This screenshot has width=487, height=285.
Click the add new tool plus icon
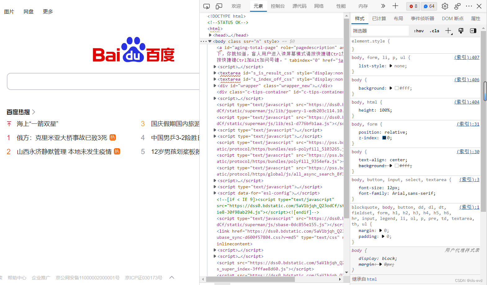tap(395, 6)
